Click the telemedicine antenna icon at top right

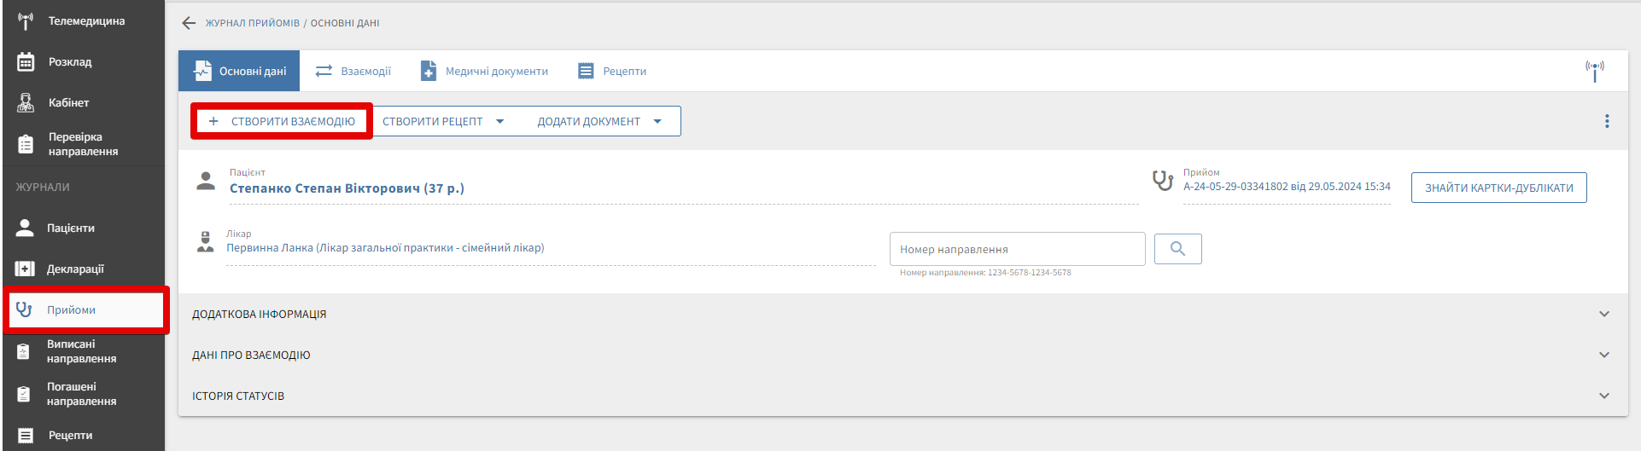(1594, 71)
